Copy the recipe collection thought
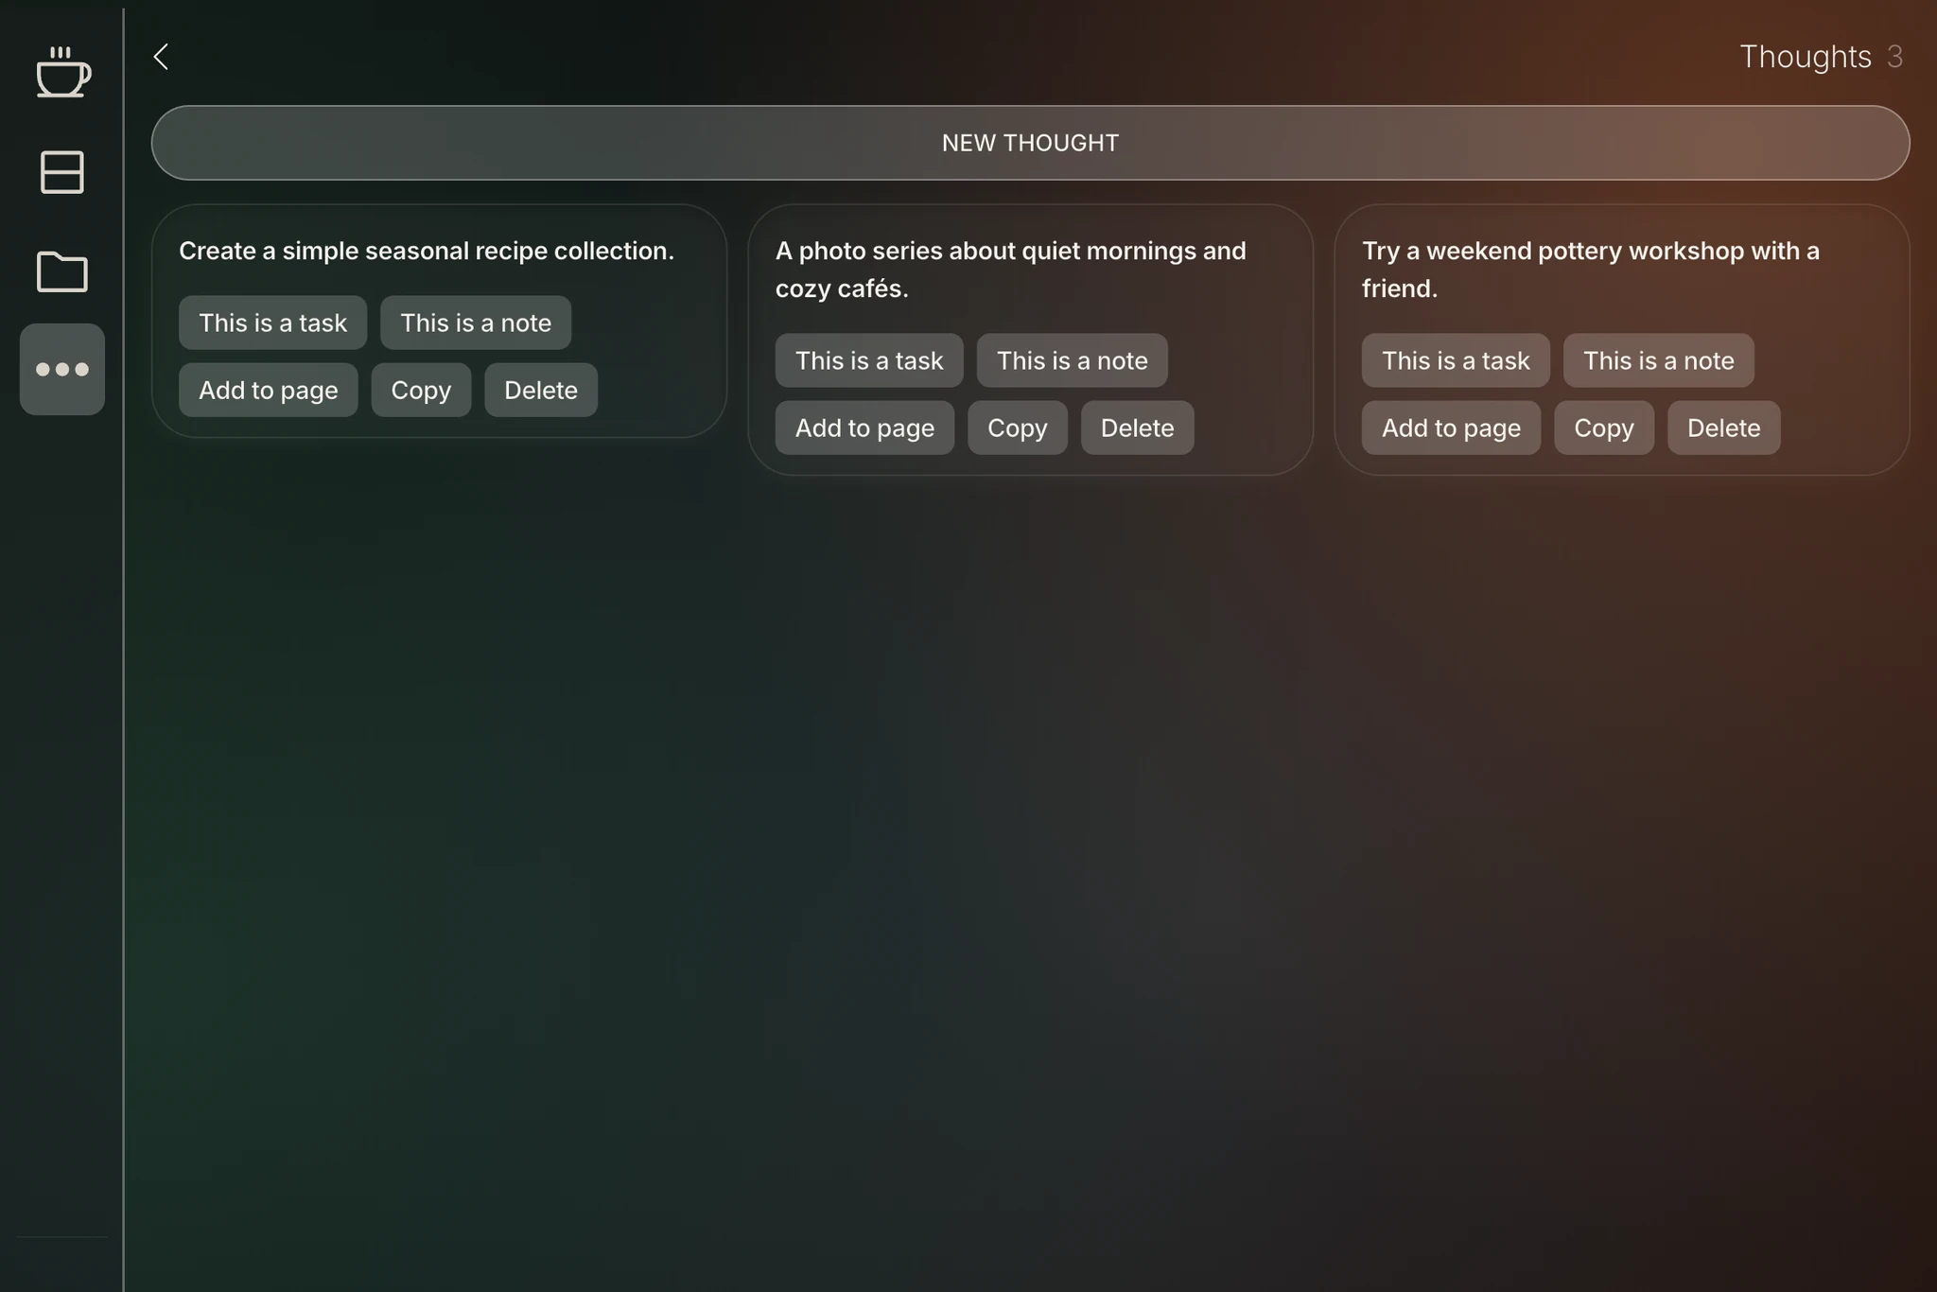 [x=421, y=390]
